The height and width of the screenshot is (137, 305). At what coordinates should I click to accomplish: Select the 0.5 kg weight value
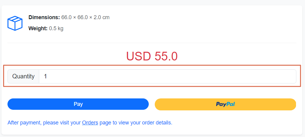(x=56, y=28)
